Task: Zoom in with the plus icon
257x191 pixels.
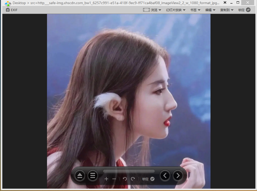Action: (x=106, y=179)
